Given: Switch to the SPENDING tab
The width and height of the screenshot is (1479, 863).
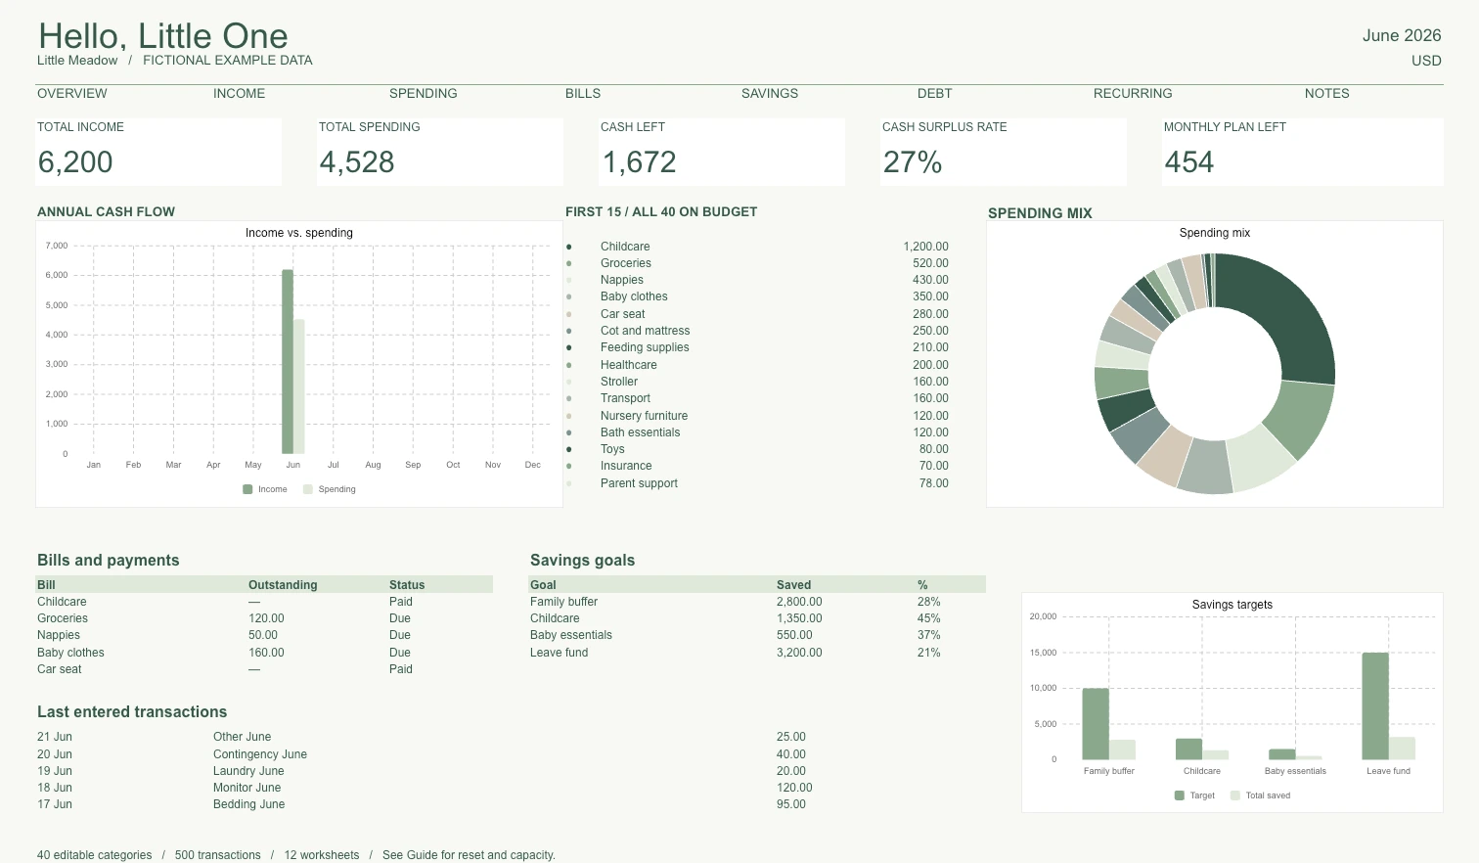Looking at the screenshot, I should tap(424, 94).
